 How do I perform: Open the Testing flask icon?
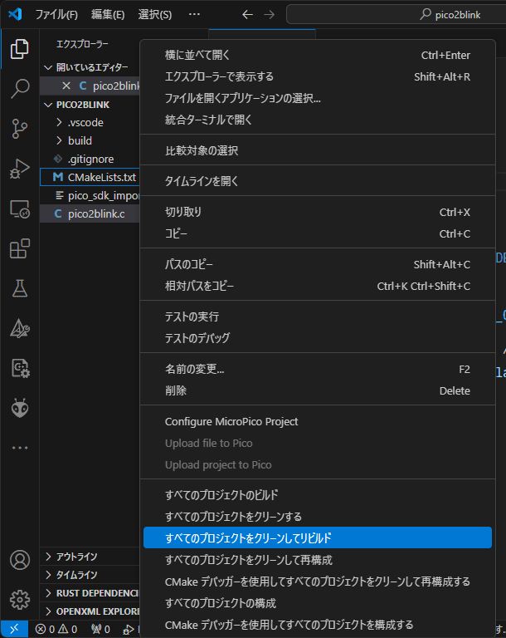[x=20, y=288]
